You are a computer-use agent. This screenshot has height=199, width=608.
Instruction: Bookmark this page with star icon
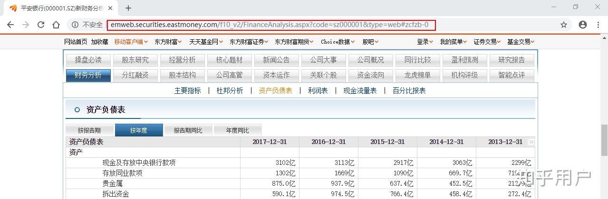click(x=564, y=25)
